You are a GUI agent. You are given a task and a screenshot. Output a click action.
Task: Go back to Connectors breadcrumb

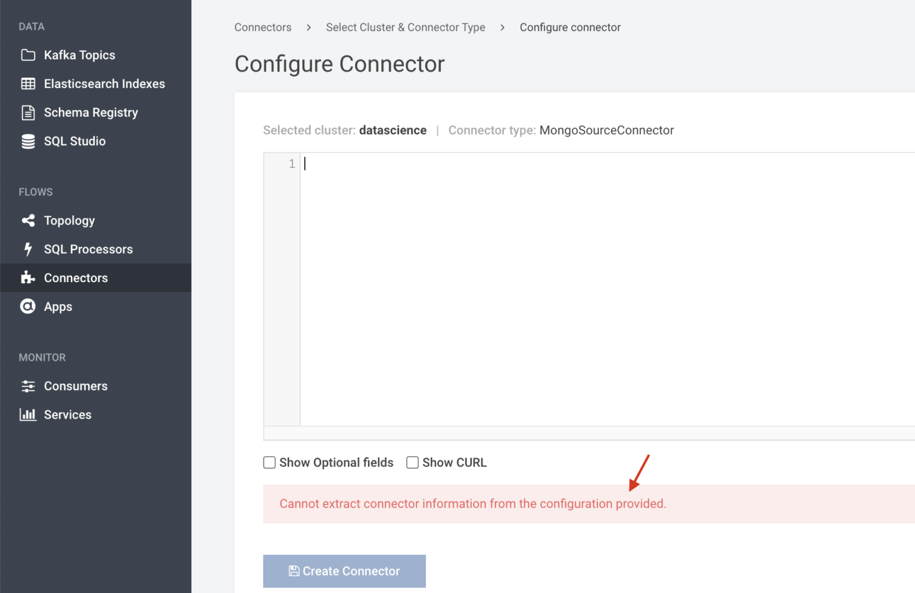[263, 27]
